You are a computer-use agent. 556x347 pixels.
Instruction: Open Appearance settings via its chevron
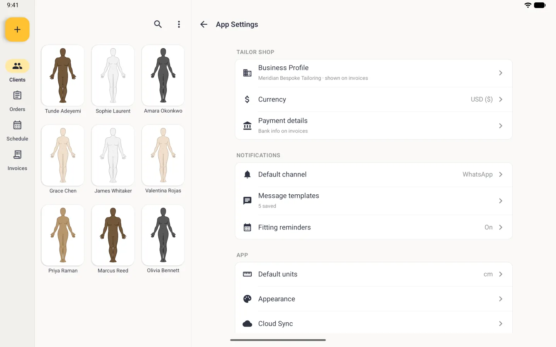(500, 299)
